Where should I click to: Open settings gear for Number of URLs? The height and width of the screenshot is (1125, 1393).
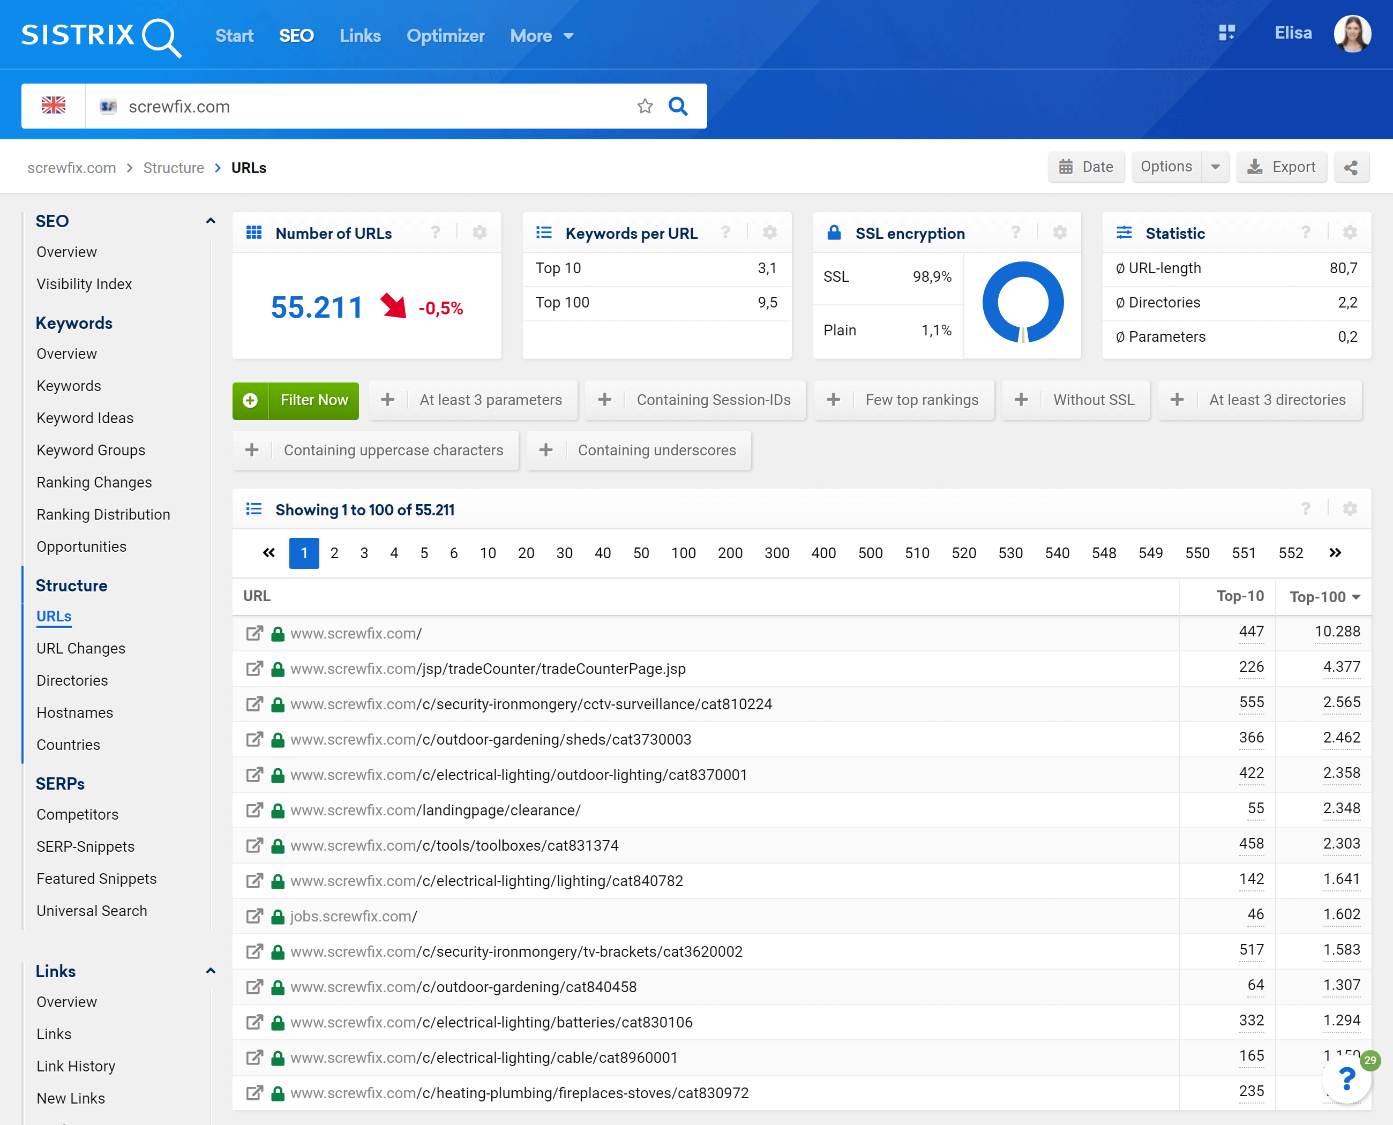[x=480, y=232]
